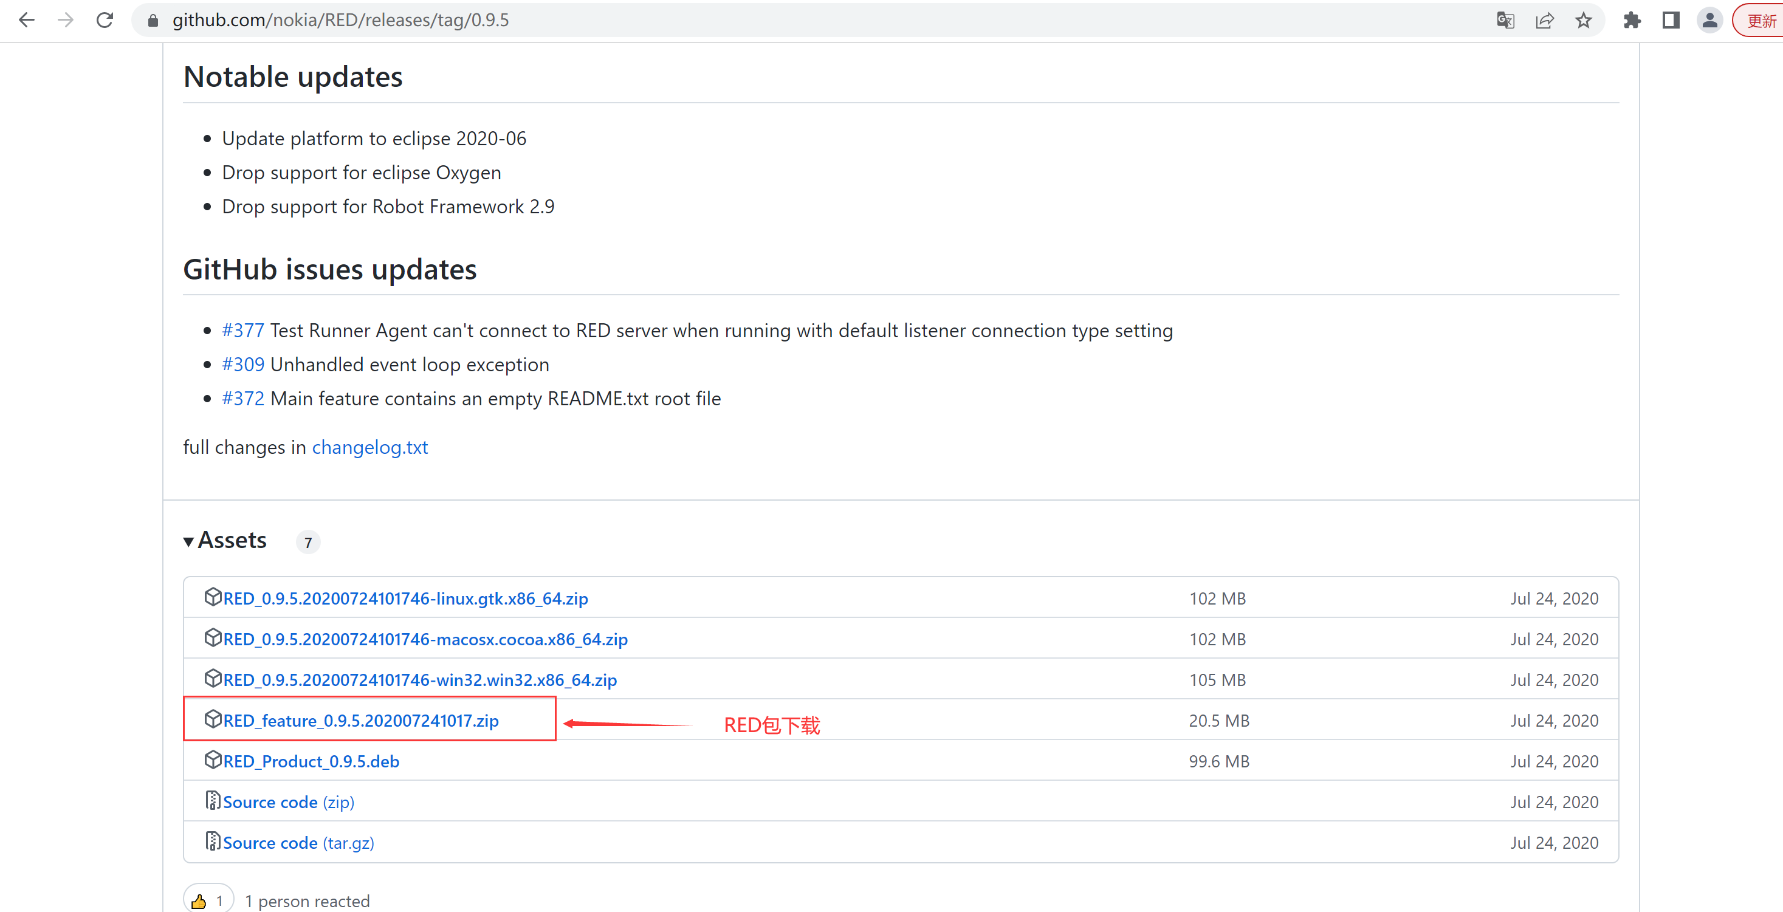1783x912 pixels.
Task: Reload the page with refresh icon
Action: click(105, 20)
